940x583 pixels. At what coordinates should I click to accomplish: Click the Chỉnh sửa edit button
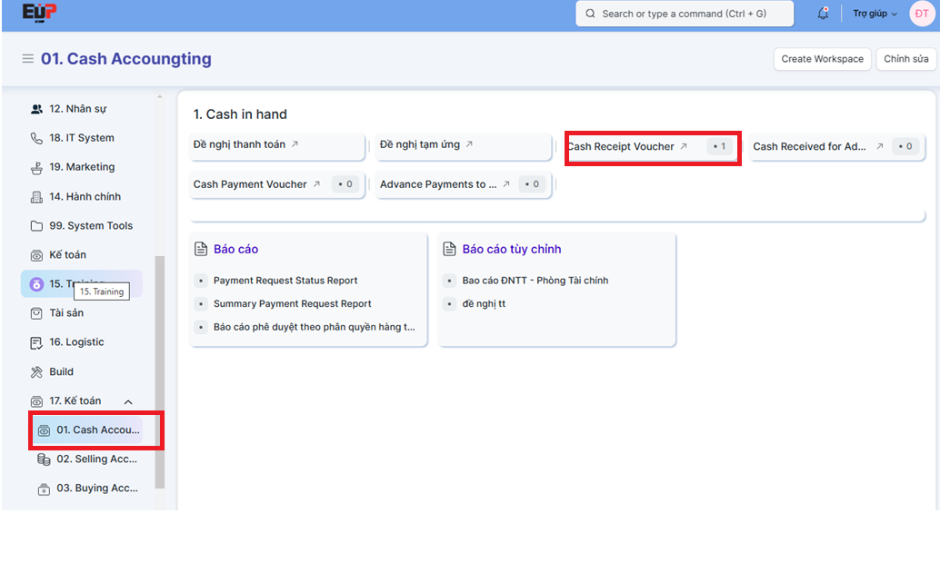click(905, 59)
